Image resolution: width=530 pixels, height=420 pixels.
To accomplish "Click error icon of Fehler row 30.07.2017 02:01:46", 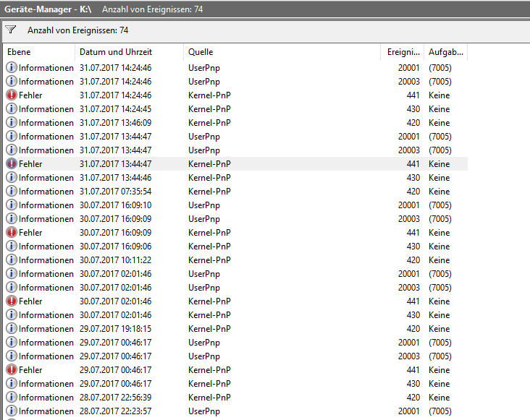I will click(x=12, y=301).
